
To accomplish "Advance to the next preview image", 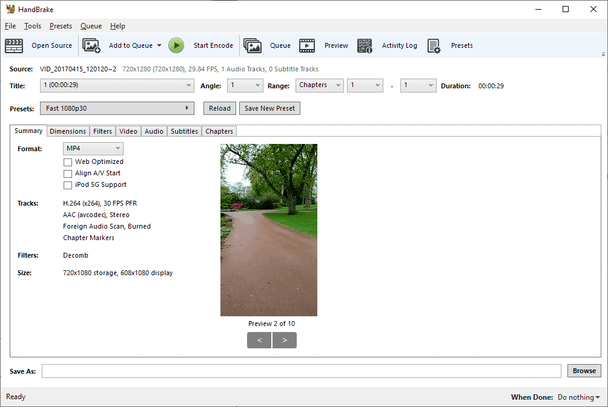I will (x=285, y=340).
